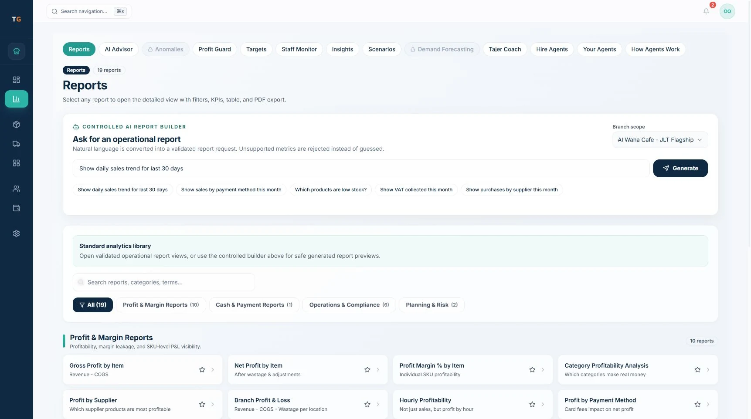
Task: Open the settings gear sidebar icon
Action: click(x=17, y=233)
